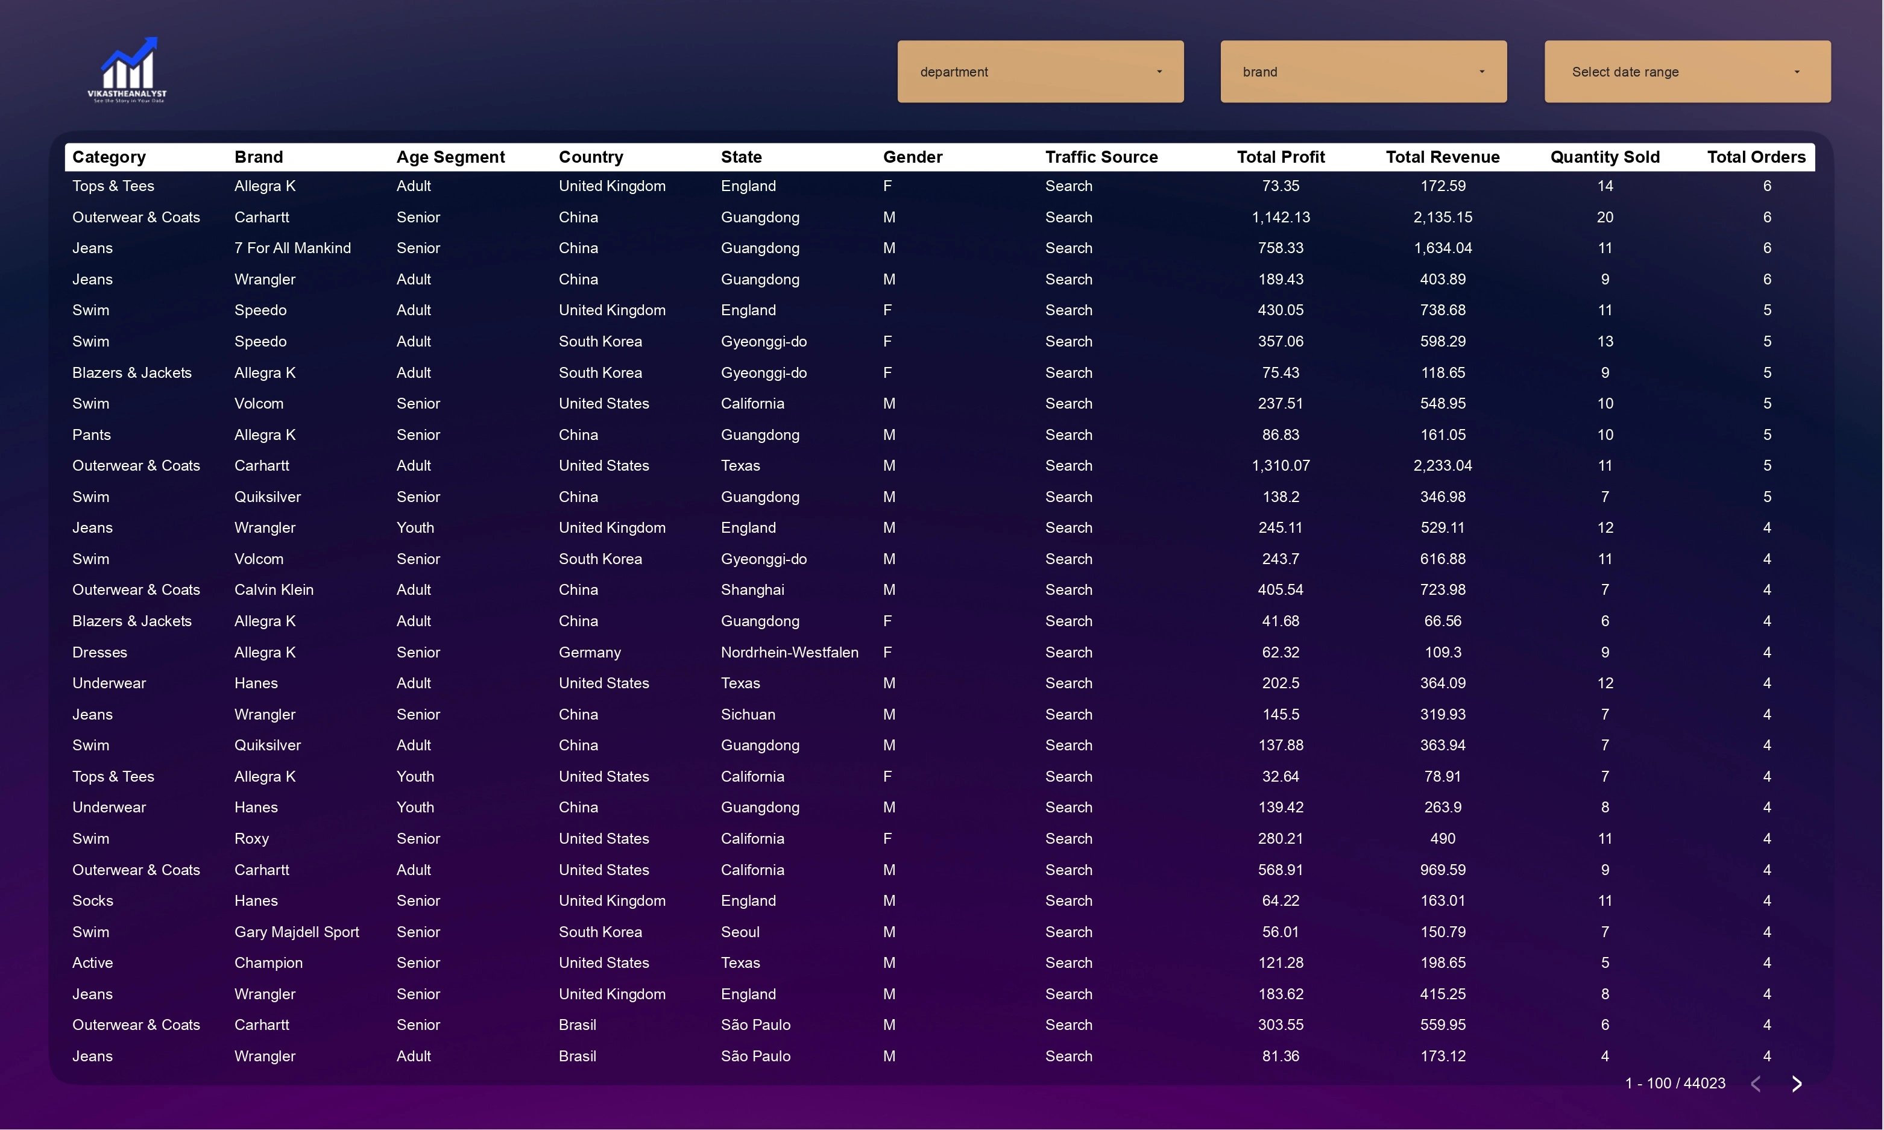Click the Quantity Sold header

1604,157
